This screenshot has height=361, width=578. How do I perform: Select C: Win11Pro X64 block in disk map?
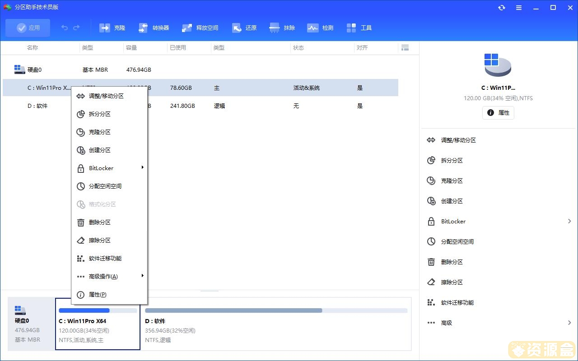[98, 324]
